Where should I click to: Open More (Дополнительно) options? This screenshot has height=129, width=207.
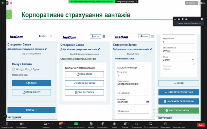click(179, 124)
